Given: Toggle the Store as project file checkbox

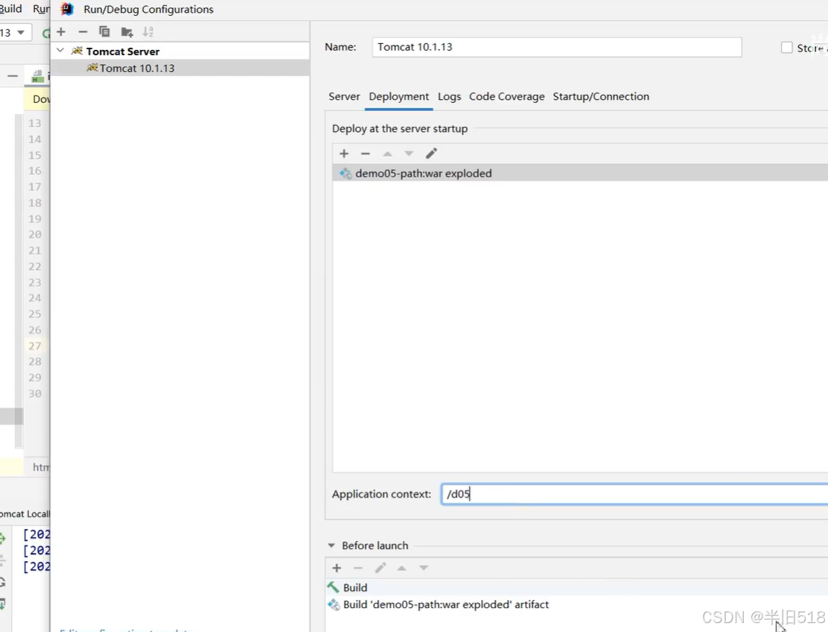Looking at the screenshot, I should point(787,48).
